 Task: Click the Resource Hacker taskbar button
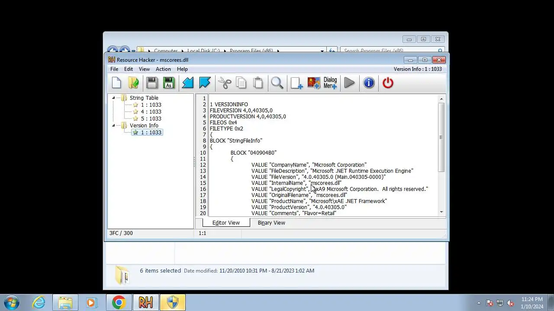coord(146,302)
